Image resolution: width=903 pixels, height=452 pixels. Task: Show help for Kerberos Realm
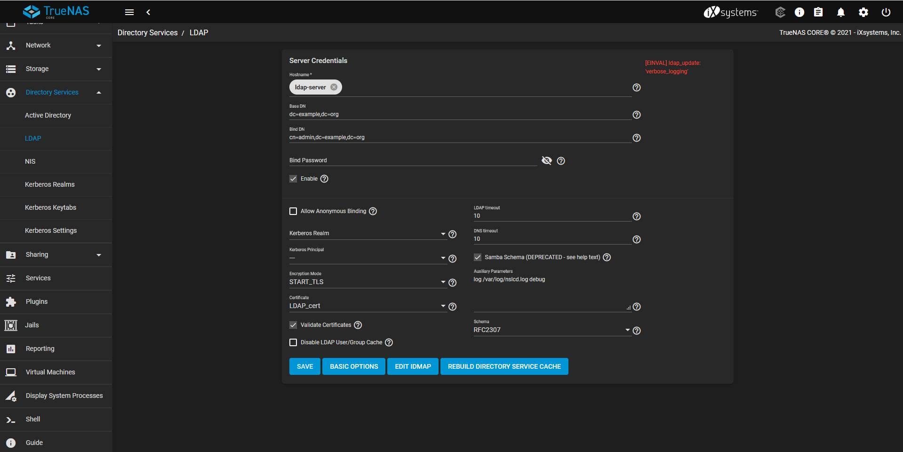(452, 234)
